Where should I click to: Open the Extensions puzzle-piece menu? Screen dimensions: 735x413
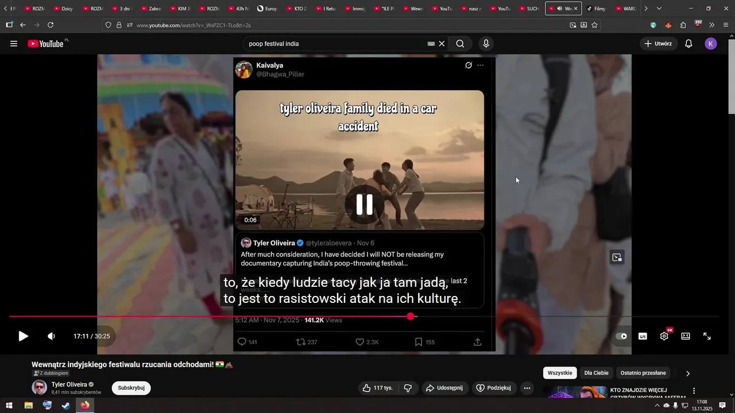pyautogui.click(x=683, y=25)
